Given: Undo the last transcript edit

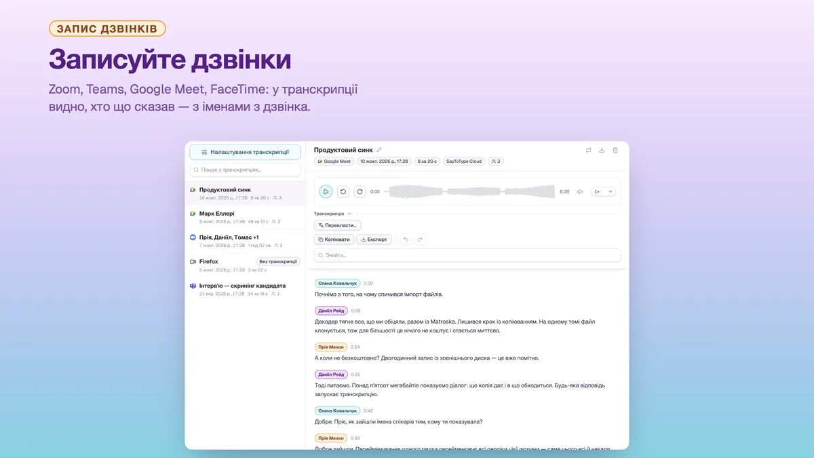Looking at the screenshot, I should coord(406,240).
